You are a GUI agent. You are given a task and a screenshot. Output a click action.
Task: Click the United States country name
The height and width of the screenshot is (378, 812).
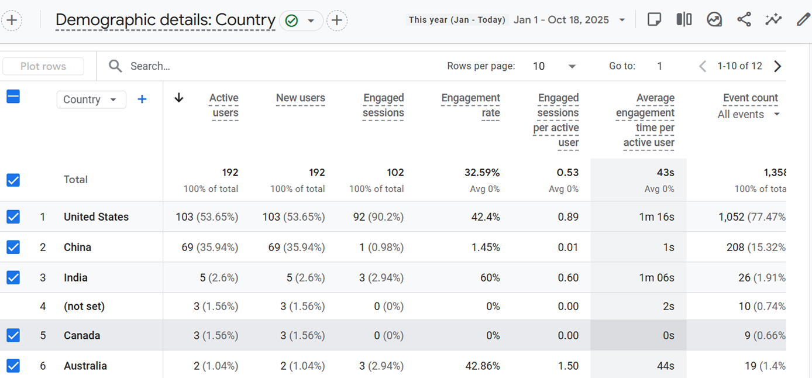96,217
